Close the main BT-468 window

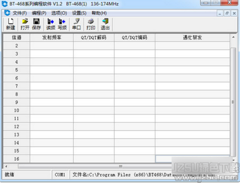(229, 2)
